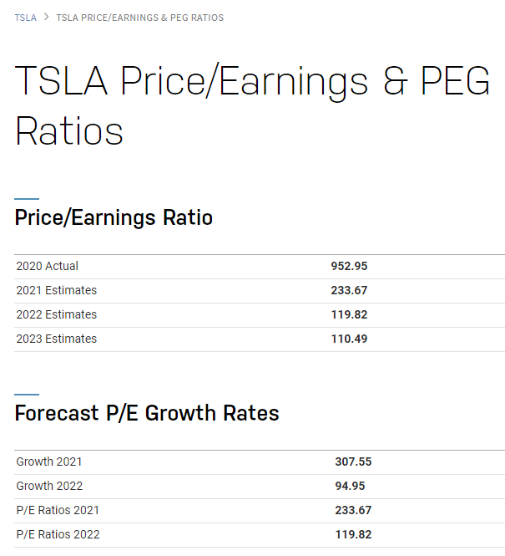
Task: Click the 952.95 P/E value
Action: [x=349, y=266]
